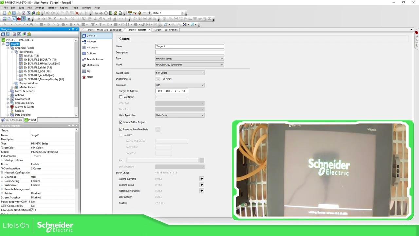Screen dimensions: 419x236
Task: Switch to Target1 - Base Panels tab
Action: 166,30
